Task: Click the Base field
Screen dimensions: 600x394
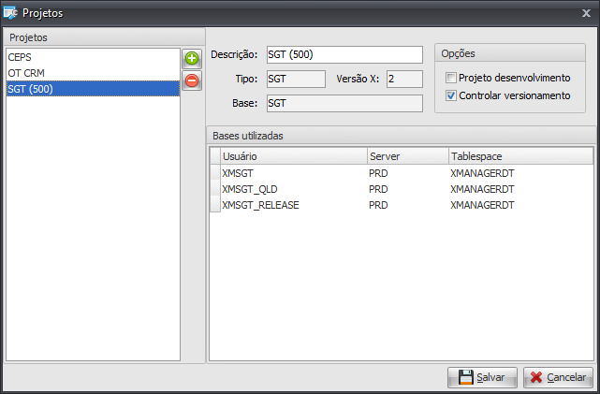Action: (x=344, y=103)
